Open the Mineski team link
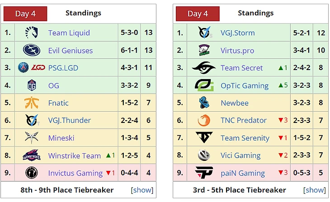This screenshot has width=330, height=202. 61,138
